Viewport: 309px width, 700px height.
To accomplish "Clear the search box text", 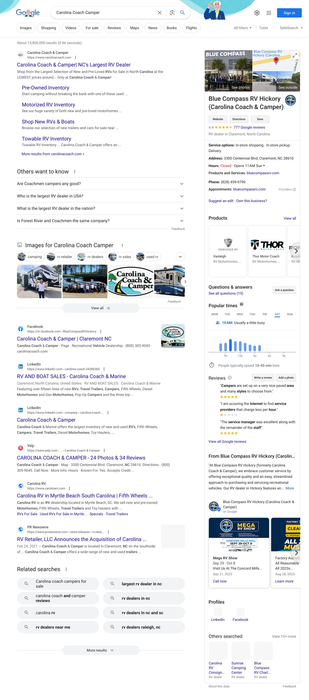I will pos(160,13).
